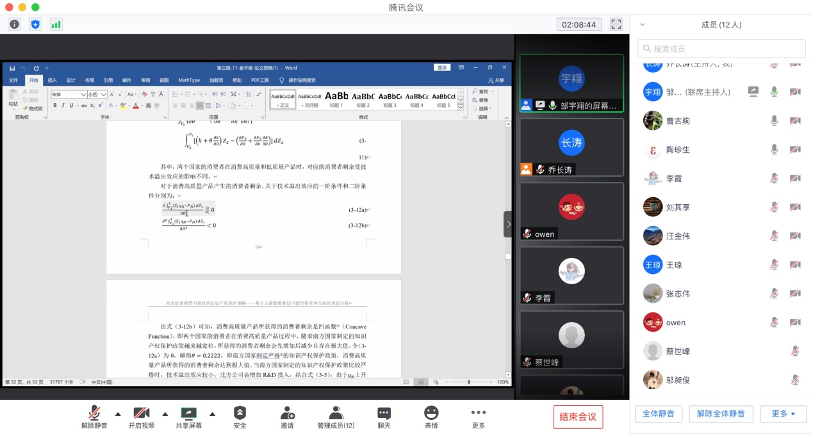This screenshot has height=434, width=813.
Task: Toggle muted microphone for 李霞 in list
Action: [x=774, y=178]
